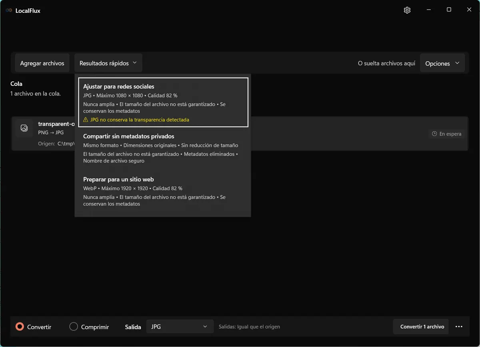Maximize the LocalFlux window

(x=449, y=10)
